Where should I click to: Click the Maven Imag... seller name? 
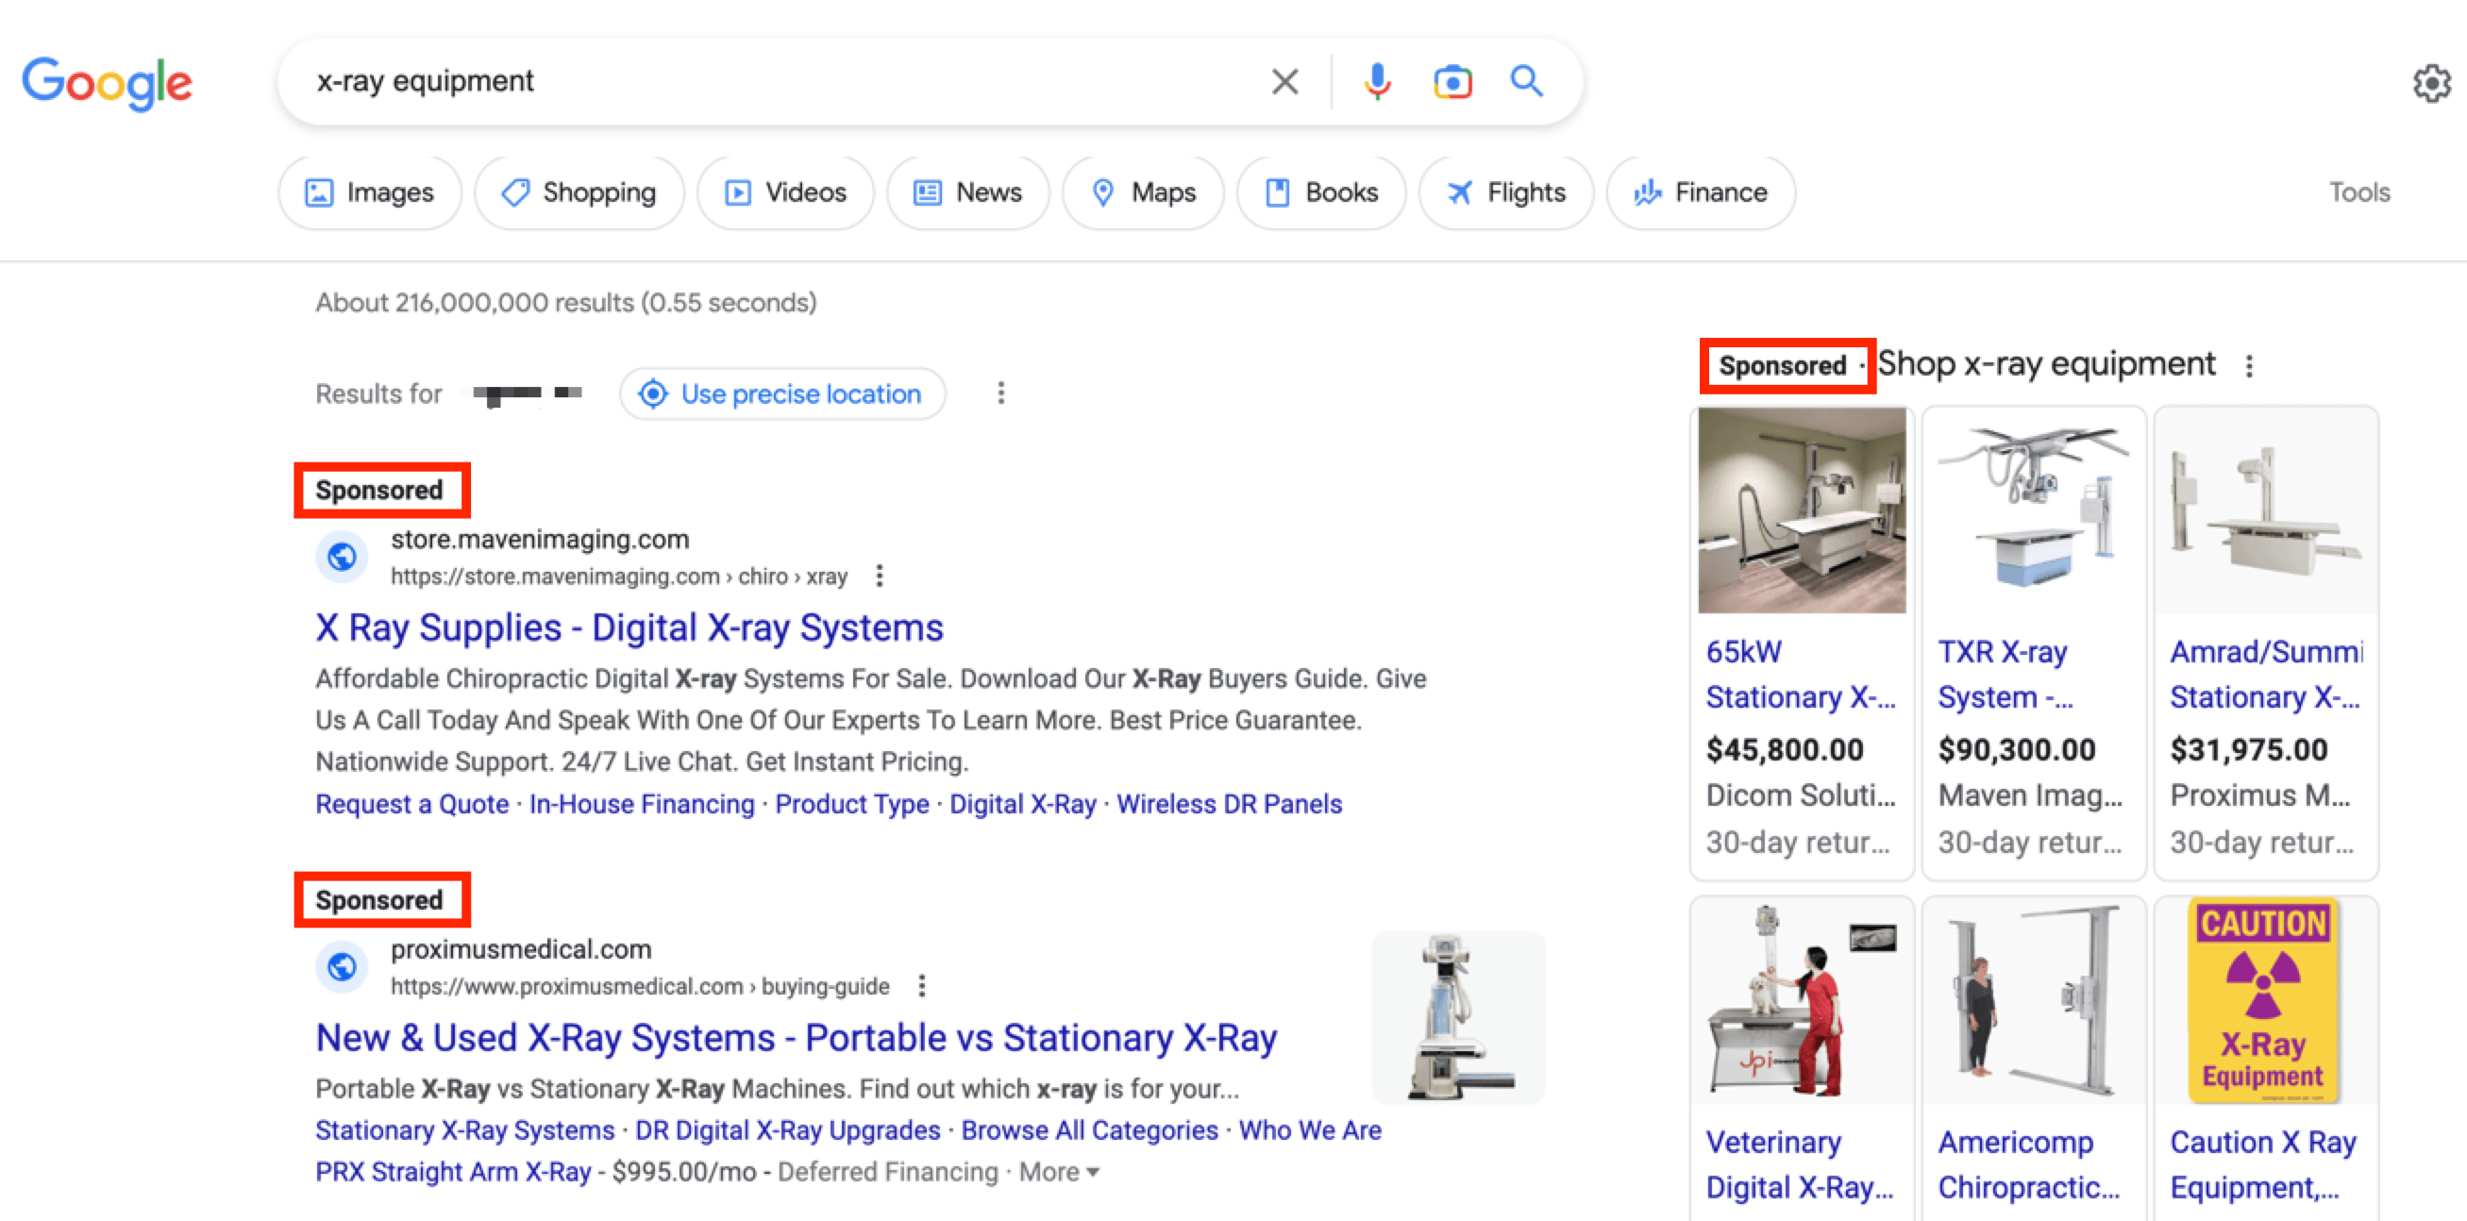2029,794
